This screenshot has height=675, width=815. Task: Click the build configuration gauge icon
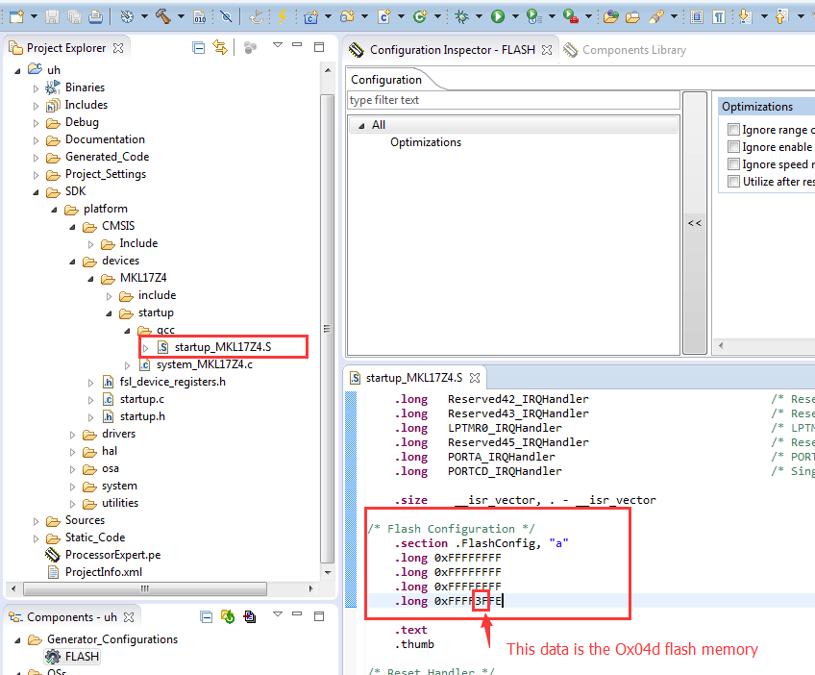pos(127,16)
